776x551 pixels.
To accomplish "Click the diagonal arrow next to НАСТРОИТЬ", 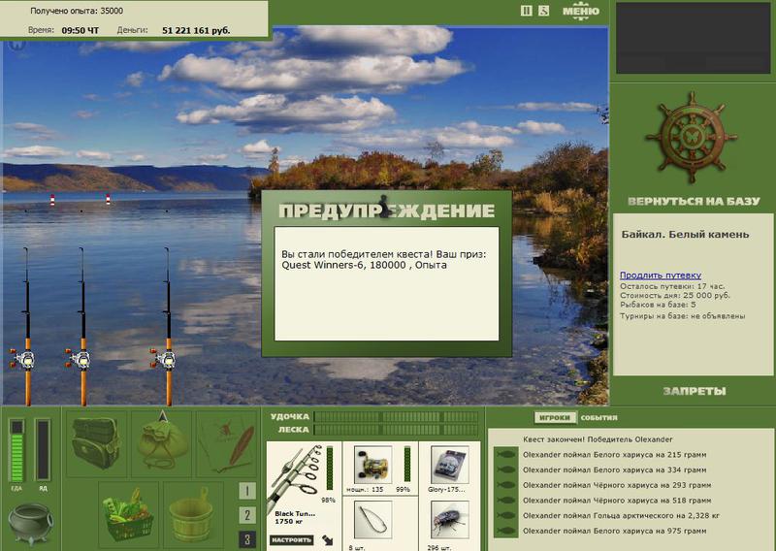I will [327, 540].
